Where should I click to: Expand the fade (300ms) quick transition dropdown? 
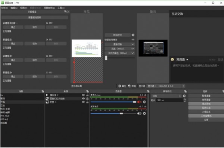click(133, 49)
